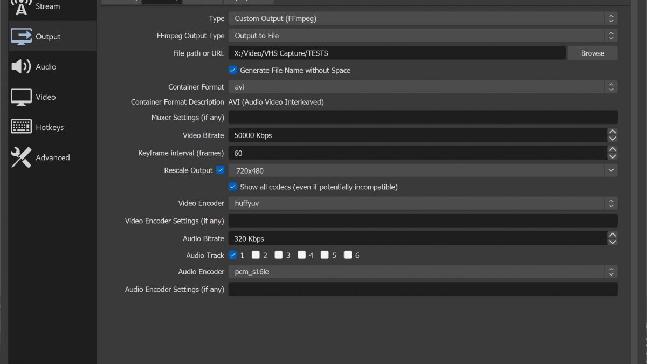Increase Audio Bitrate with up arrow
647x364 pixels.
coord(612,235)
